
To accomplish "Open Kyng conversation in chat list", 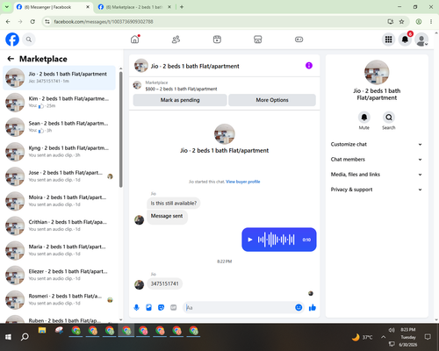I will click(59, 152).
